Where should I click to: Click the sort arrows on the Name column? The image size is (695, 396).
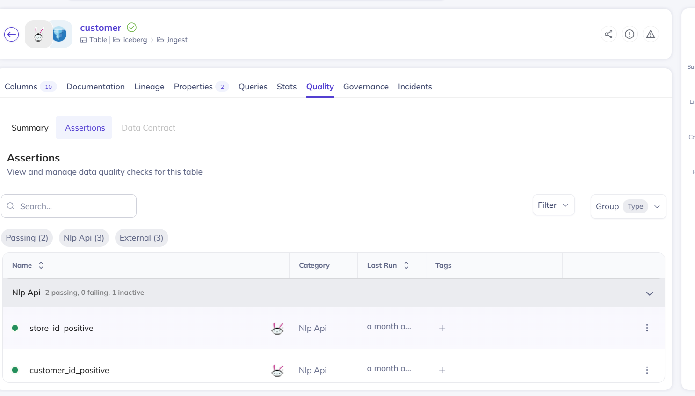click(x=41, y=265)
